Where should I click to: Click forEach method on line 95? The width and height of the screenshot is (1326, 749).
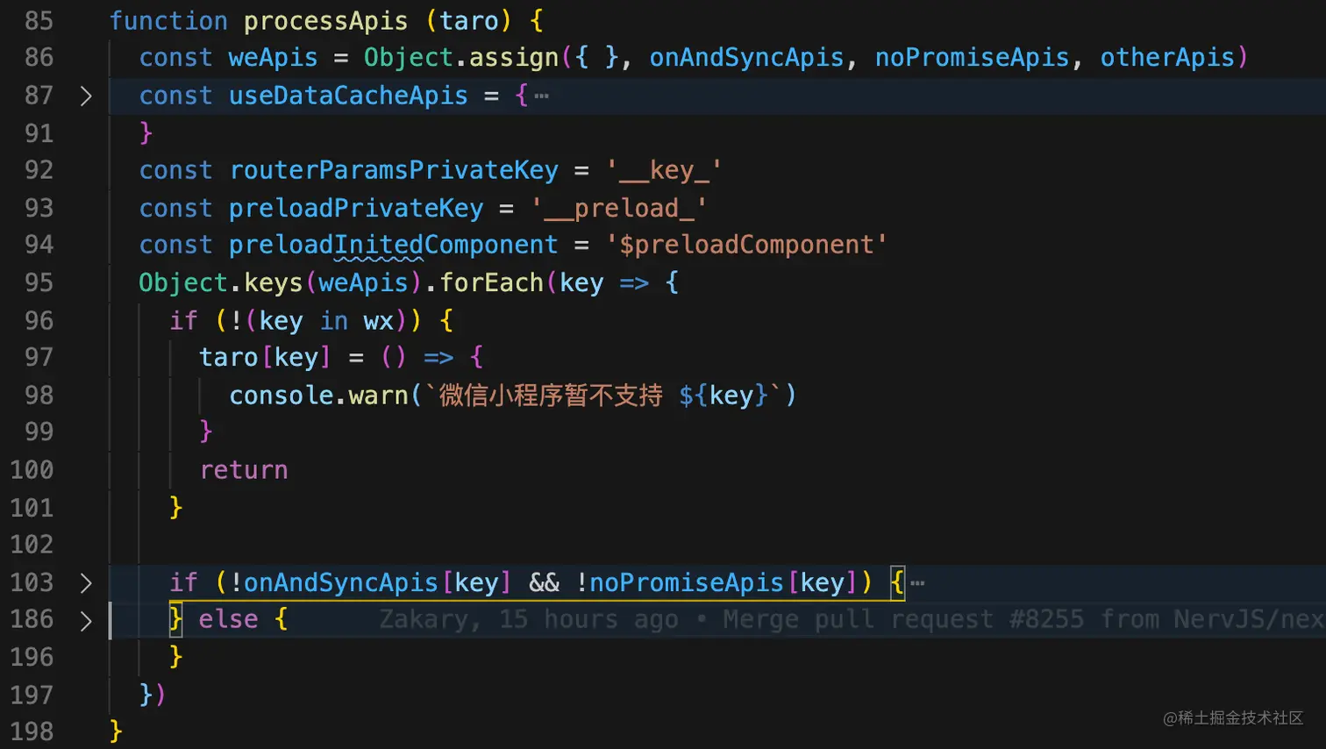coord(491,282)
